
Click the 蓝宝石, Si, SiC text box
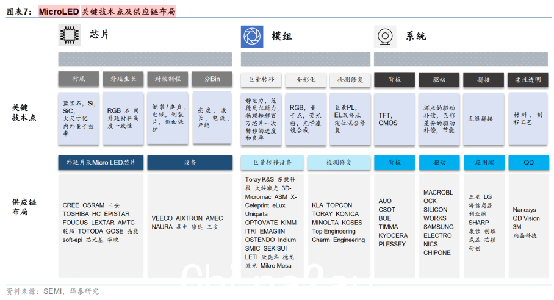tap(79, 118)
